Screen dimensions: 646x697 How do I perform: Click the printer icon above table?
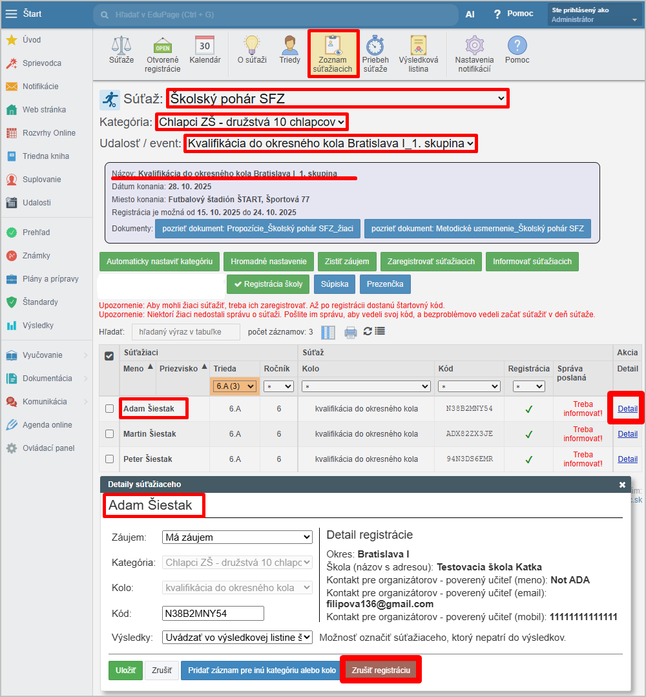[350, 332]
